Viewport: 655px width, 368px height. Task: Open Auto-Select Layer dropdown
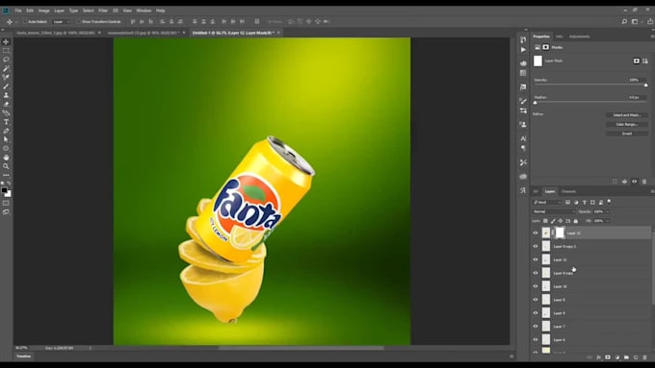(61, 22)
